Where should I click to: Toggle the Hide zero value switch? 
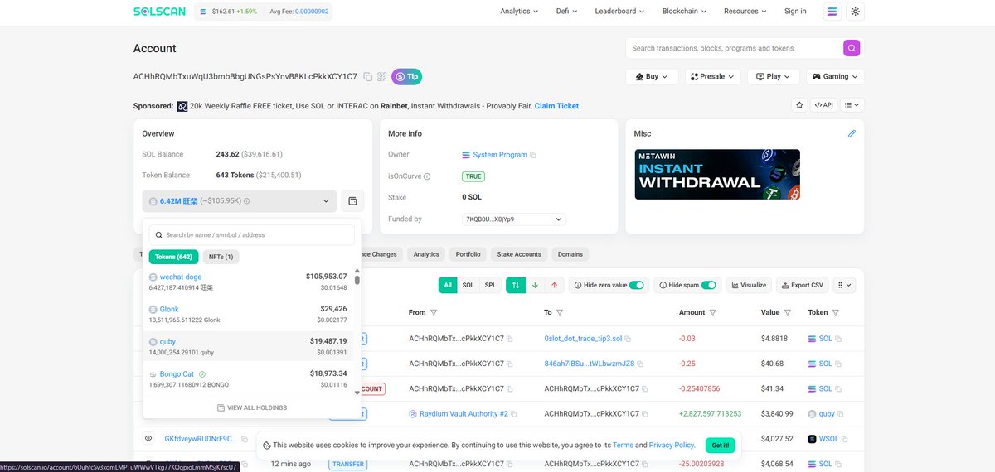point(637,285)
